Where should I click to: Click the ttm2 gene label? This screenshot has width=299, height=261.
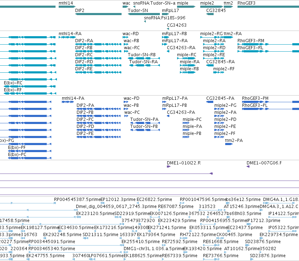point(228,3)
